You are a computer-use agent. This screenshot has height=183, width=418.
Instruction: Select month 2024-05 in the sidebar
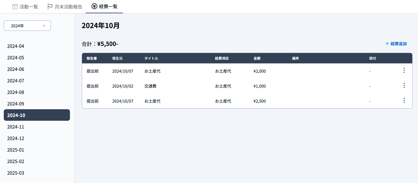click(x=16, y=58)
